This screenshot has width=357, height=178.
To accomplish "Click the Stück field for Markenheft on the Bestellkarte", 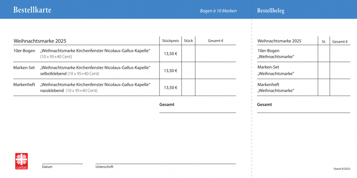I will (188, 87).
